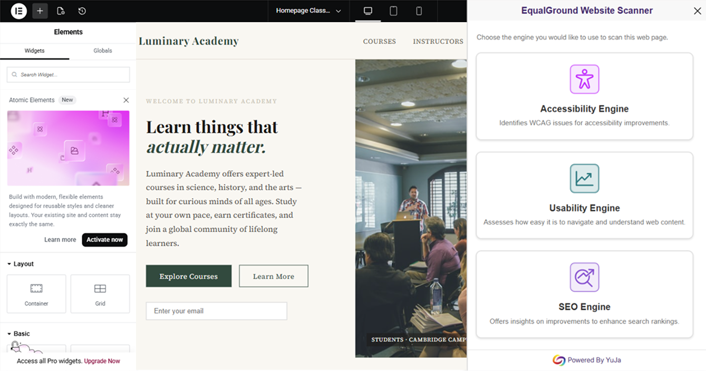Open the document settings icon
The height and width of the screenshot is (371, 706).
coord(61,11)
